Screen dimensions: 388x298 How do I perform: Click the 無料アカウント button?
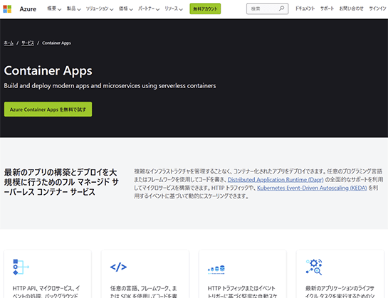[205, 9]
